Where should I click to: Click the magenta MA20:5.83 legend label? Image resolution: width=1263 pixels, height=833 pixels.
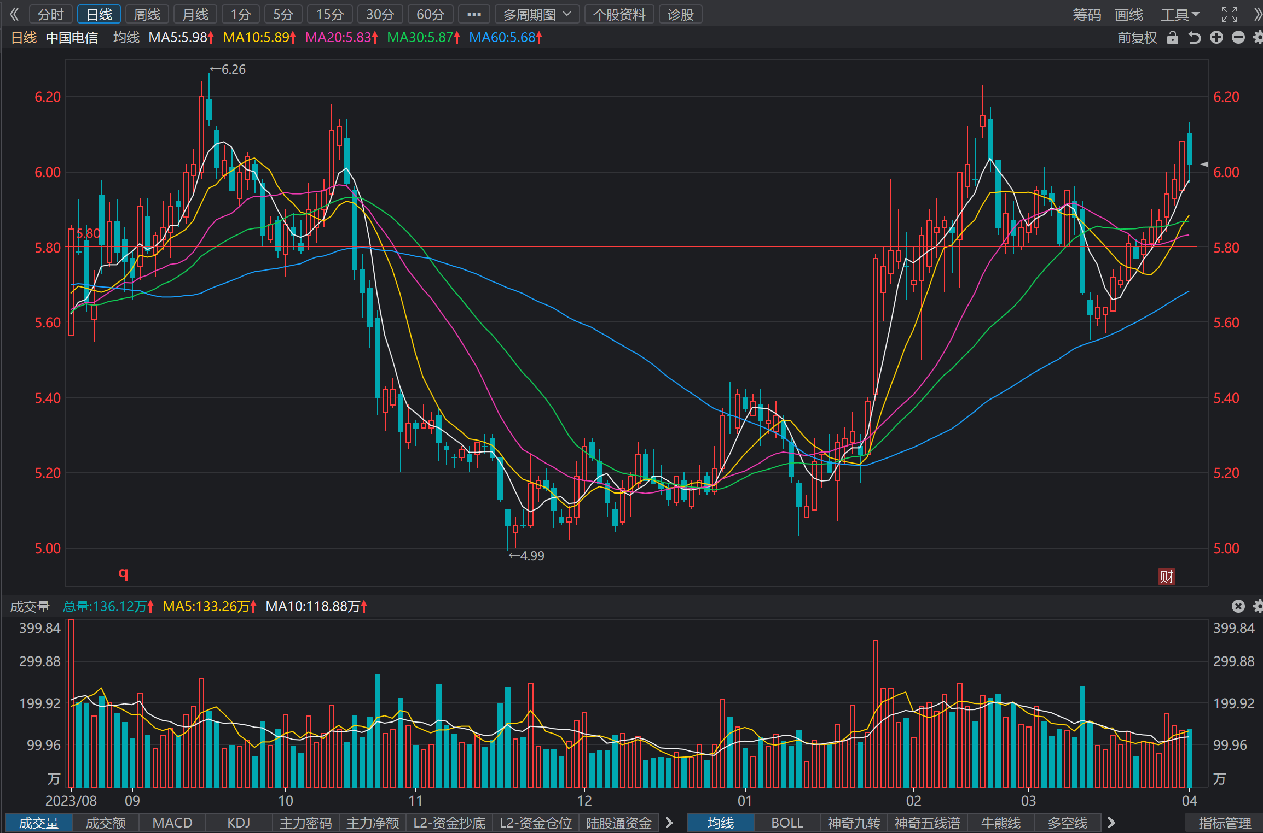click(x=341, y=38)
